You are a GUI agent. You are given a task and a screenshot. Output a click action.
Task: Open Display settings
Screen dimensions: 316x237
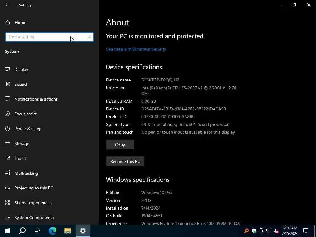pos(21,69)
